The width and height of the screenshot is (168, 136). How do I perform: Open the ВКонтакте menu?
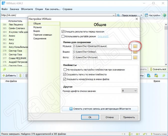[x=27, y=9]
